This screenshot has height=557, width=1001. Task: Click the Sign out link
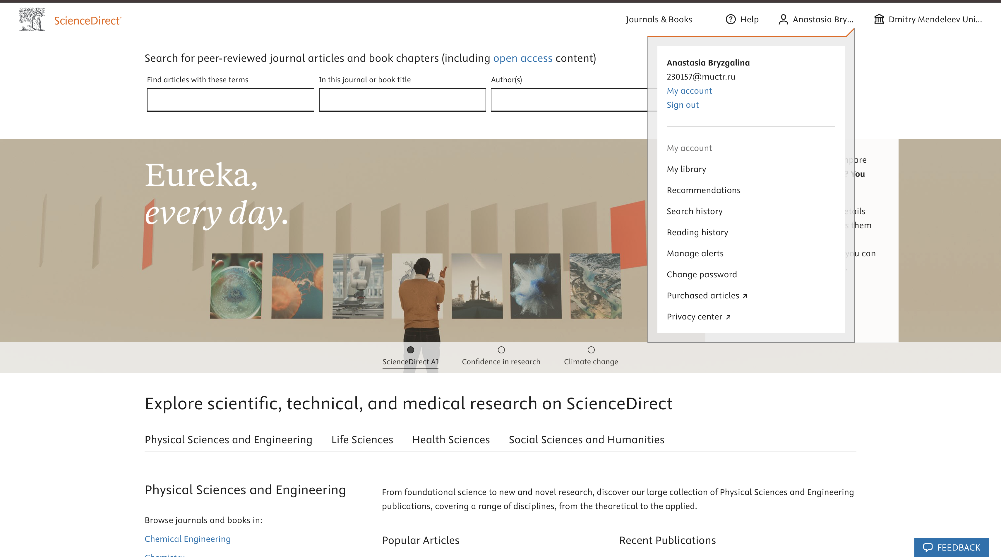(682, 105)
